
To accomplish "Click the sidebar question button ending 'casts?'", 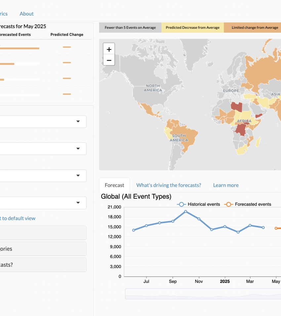I will (43, 264).
